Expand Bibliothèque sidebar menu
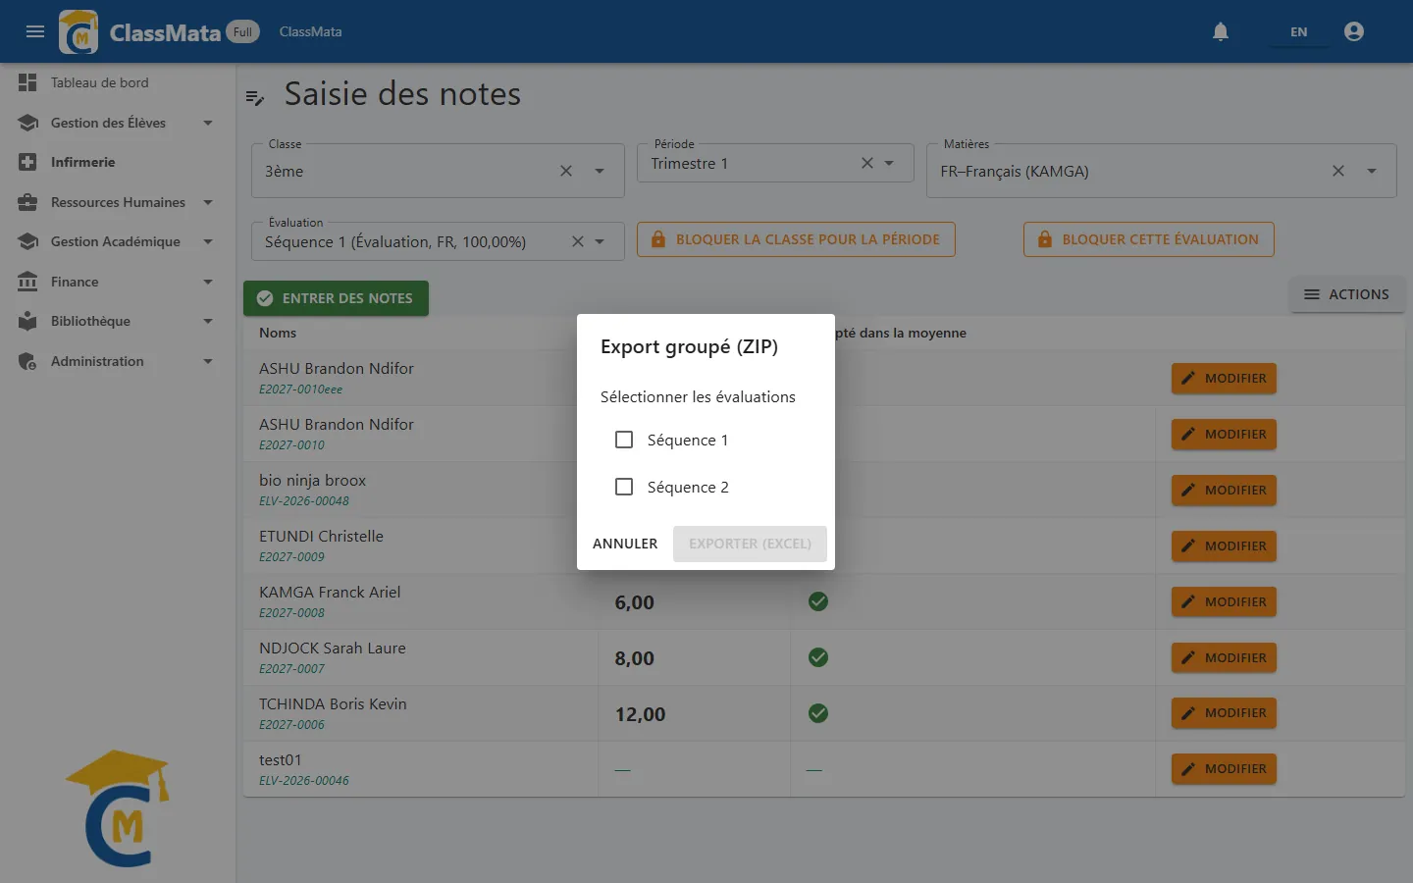This screenshot has width=1413, height=883. pos(118,321)
